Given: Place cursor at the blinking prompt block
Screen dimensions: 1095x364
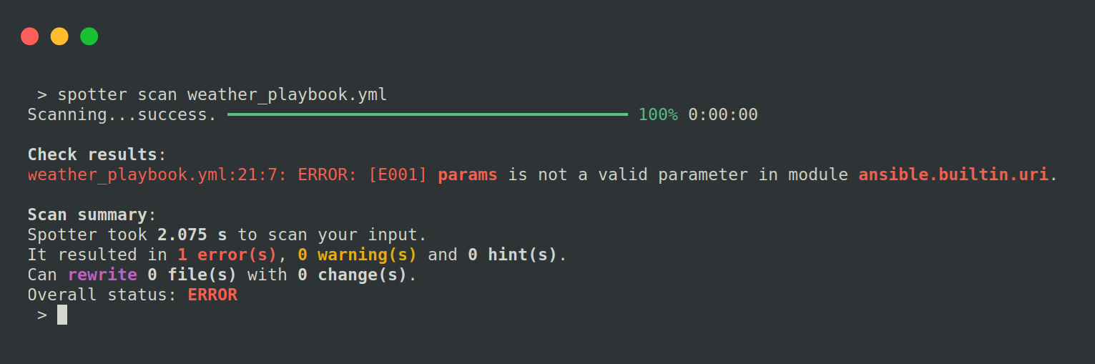Looking at the screenshot, I should [x=62, y=315].
